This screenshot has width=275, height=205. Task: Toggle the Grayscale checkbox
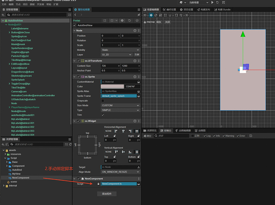(103, 100)
